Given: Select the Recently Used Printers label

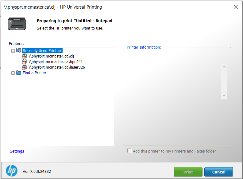Looking at the screenshot, I should click(x=42, y=51).
